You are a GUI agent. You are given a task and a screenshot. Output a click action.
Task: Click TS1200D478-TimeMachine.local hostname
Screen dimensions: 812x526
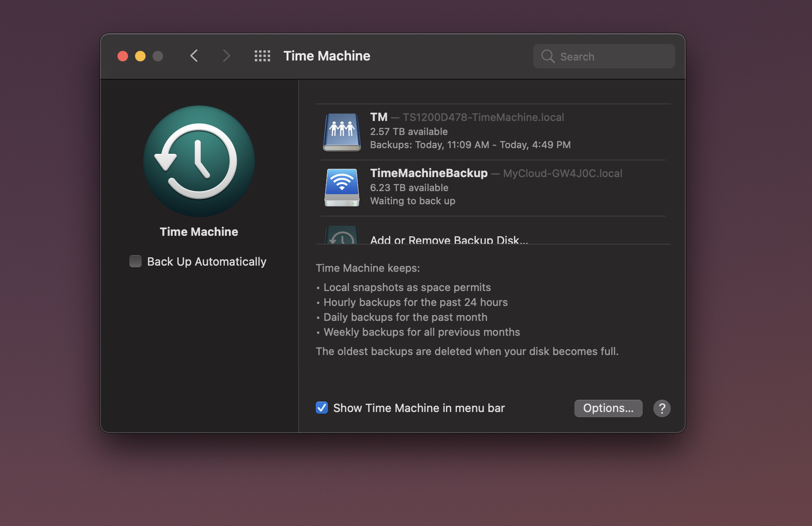pos(483,117)
